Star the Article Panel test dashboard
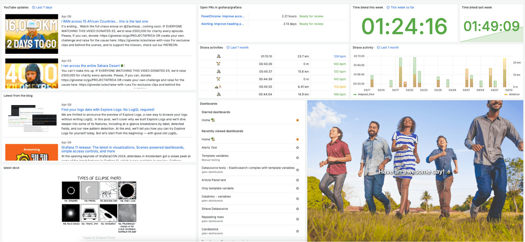The width and height of the screenshot is (525, 242). point(298,180)
